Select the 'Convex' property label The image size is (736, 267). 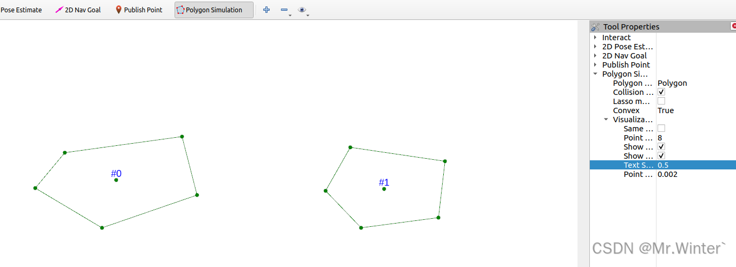tap(626, 110)
